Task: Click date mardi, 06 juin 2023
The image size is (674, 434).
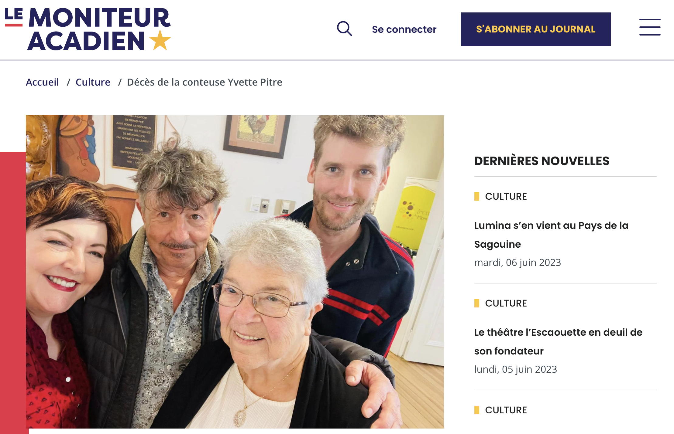Action: pos(518,262)
